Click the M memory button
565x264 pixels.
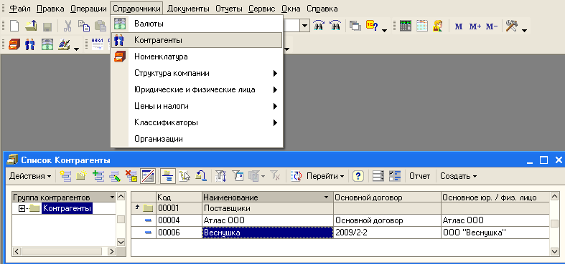[x=459, y=26]
